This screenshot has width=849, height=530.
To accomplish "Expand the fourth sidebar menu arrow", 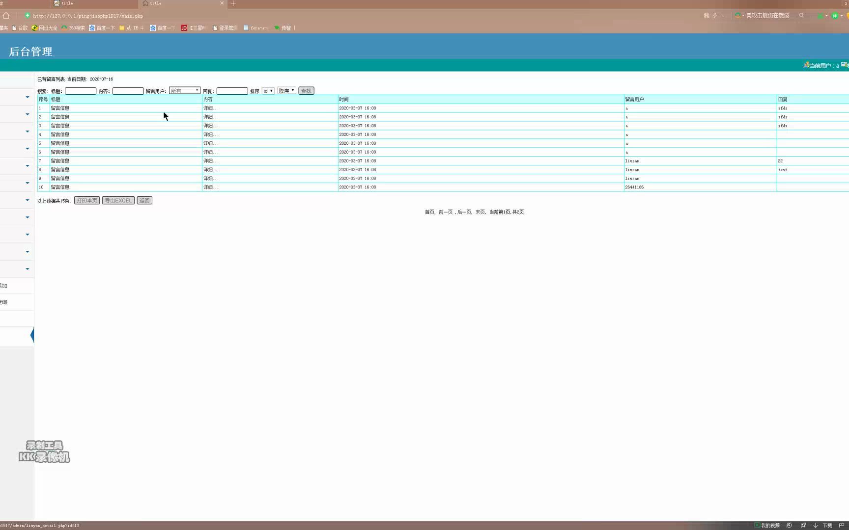I will click(x=28, y=149).
